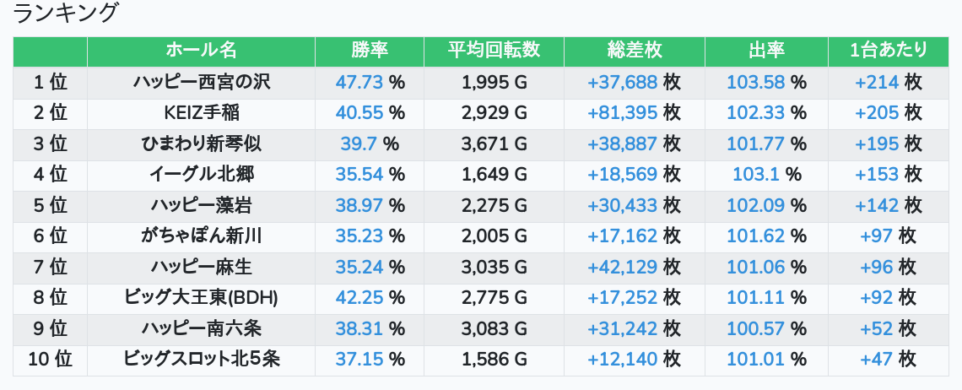Click ビッグスロット北5条 hall name
This screenshot has width=962, height=390.
[x=201, y=360]
